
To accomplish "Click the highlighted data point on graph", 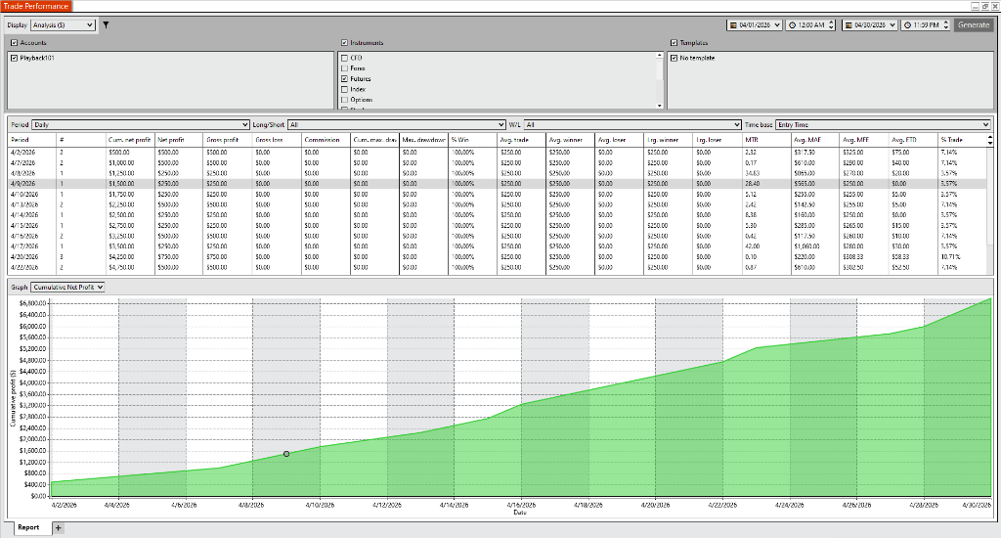I will click(x=286, y=454).
